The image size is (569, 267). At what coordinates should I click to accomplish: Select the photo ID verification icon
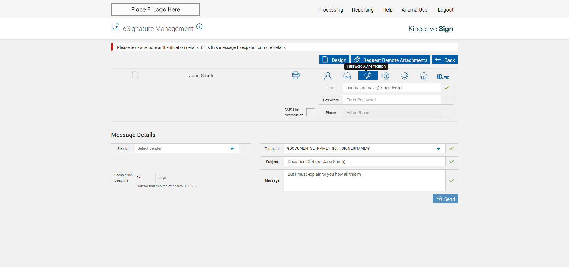pyautogui.click(x=423, y=76)
